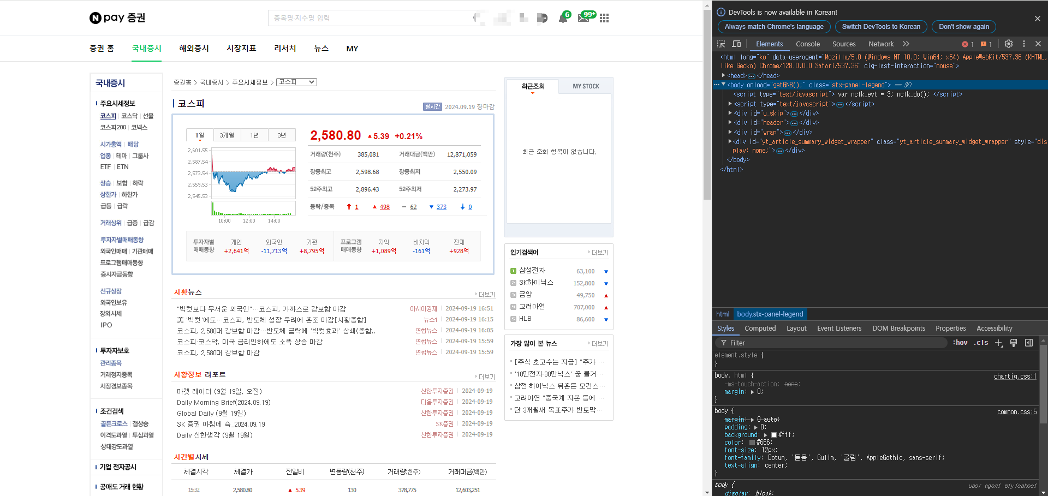
Task: Select the html breadcrumb in DevTools
Action: pos(723,314)
